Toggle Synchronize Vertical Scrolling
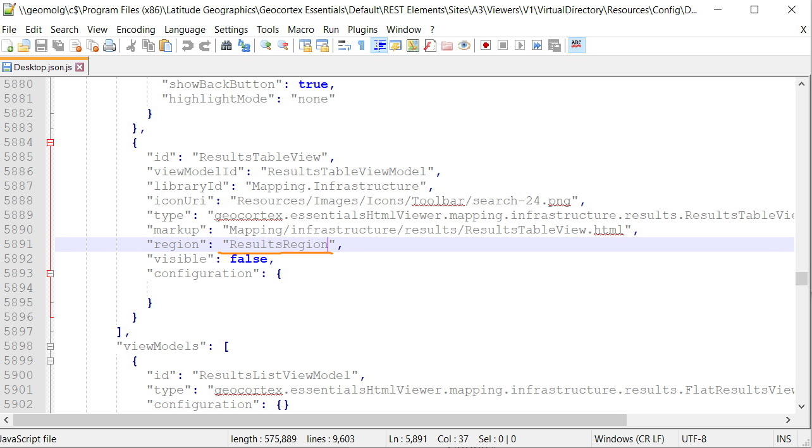The height and width of the screenshot is (448, 812). [x=305, y=46]
